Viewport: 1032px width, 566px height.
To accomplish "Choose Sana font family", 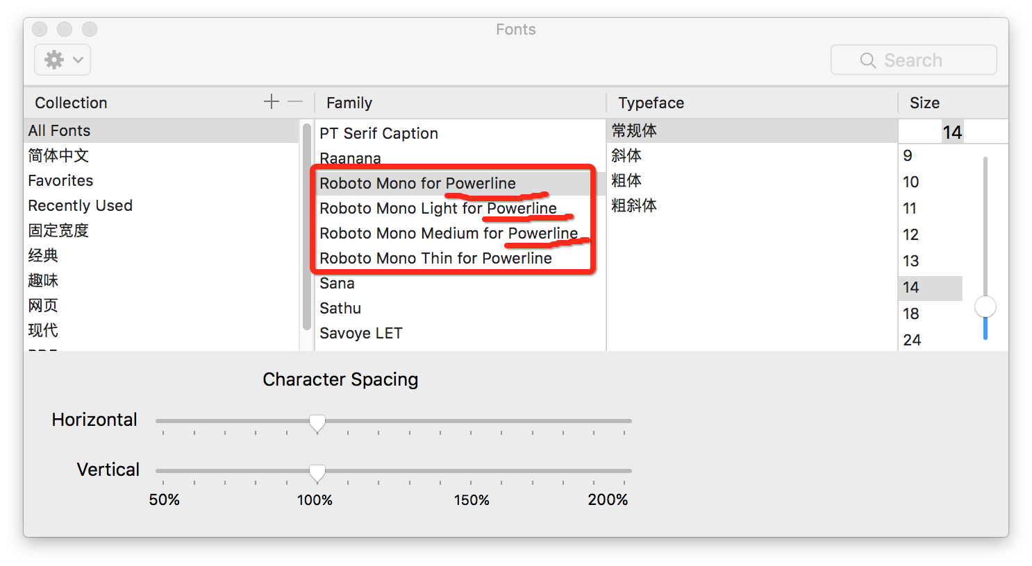I will point(460,283).
